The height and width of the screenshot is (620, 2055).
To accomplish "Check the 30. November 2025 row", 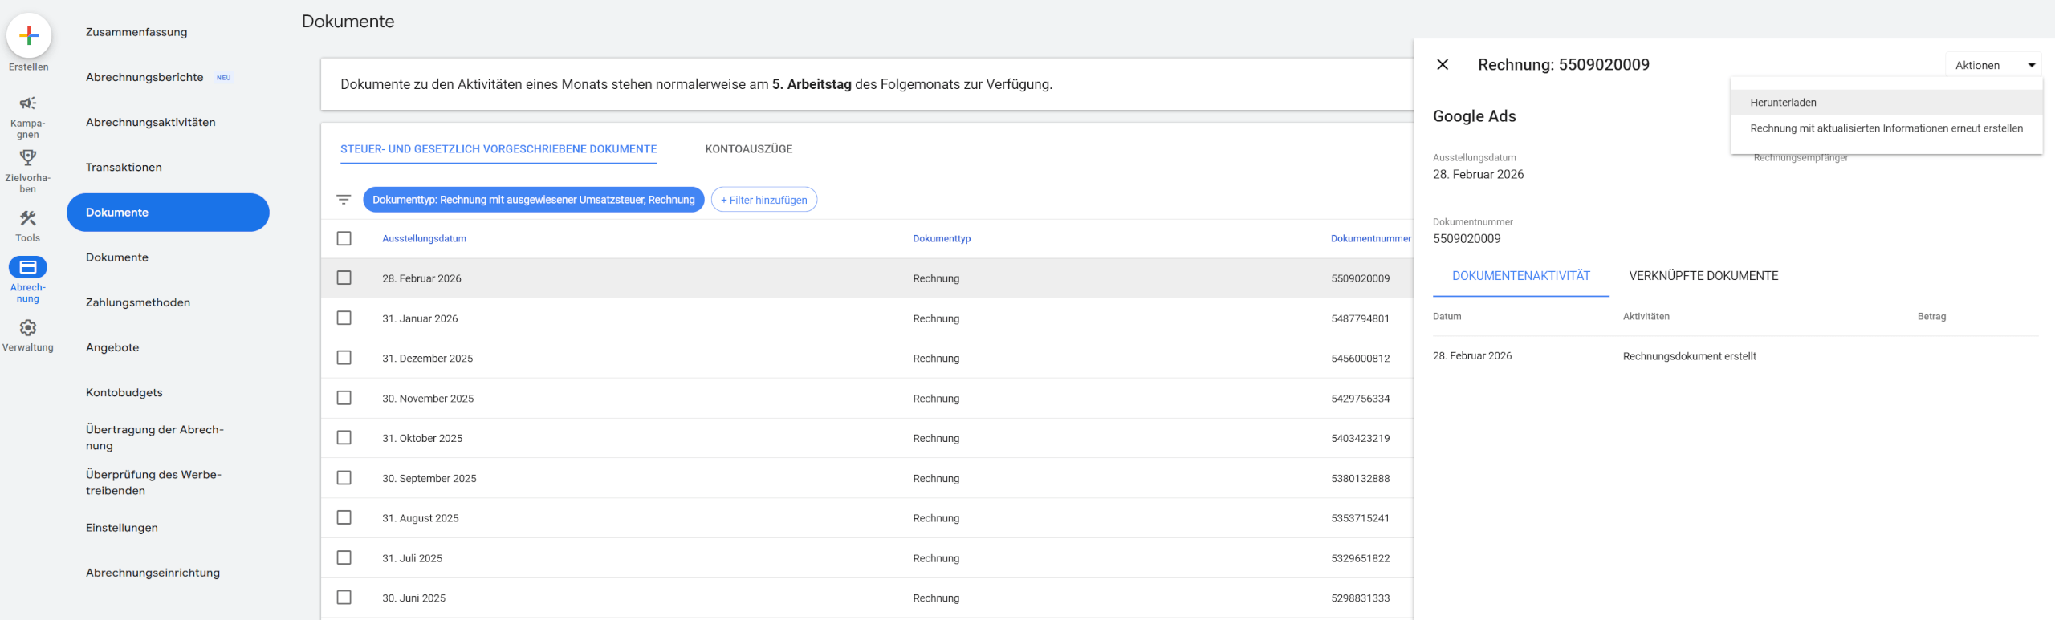I will click(344, 398).
